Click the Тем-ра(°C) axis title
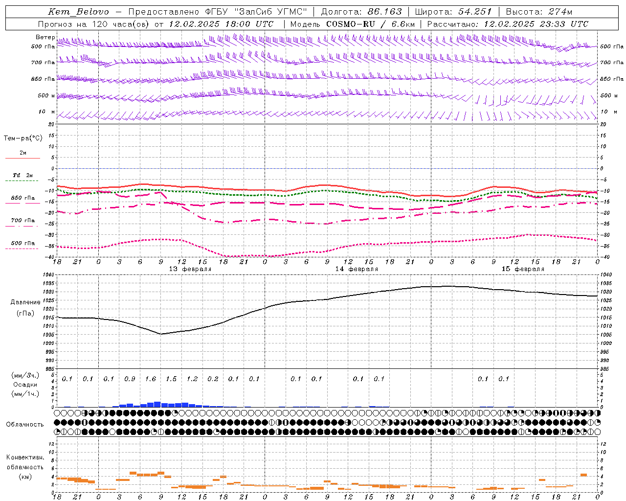The height and width of the screenshot is (501, 626). [23, 138]
